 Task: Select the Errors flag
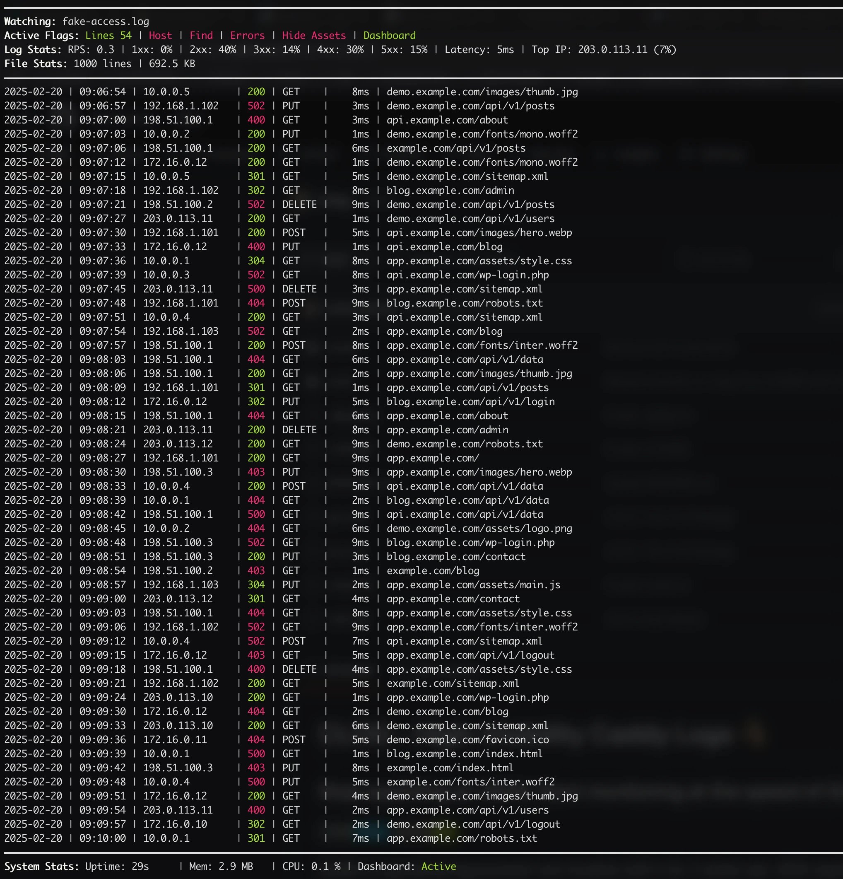[247, 36]
